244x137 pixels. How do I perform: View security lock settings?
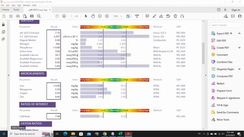click(3, 24)
